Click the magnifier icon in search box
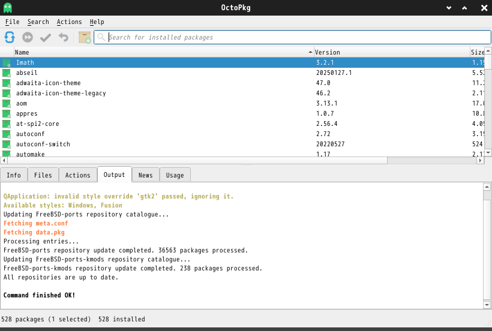 [x=101, y=37]
